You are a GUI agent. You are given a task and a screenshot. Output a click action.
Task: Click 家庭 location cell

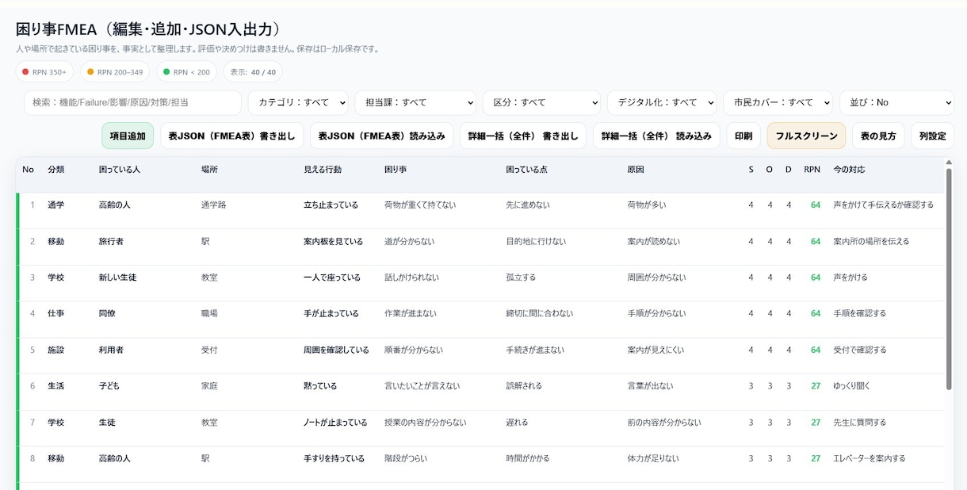tap(210, 386)
